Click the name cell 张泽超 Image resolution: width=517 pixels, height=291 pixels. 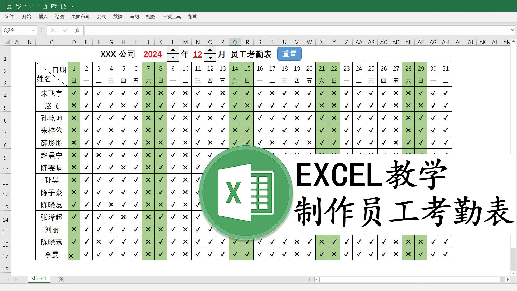coord(51,217)
